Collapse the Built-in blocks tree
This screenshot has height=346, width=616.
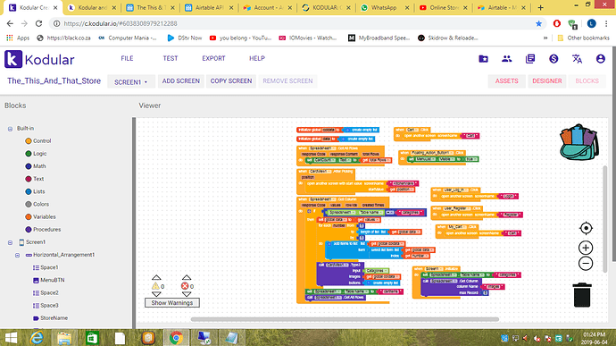[x=10, y=129]
